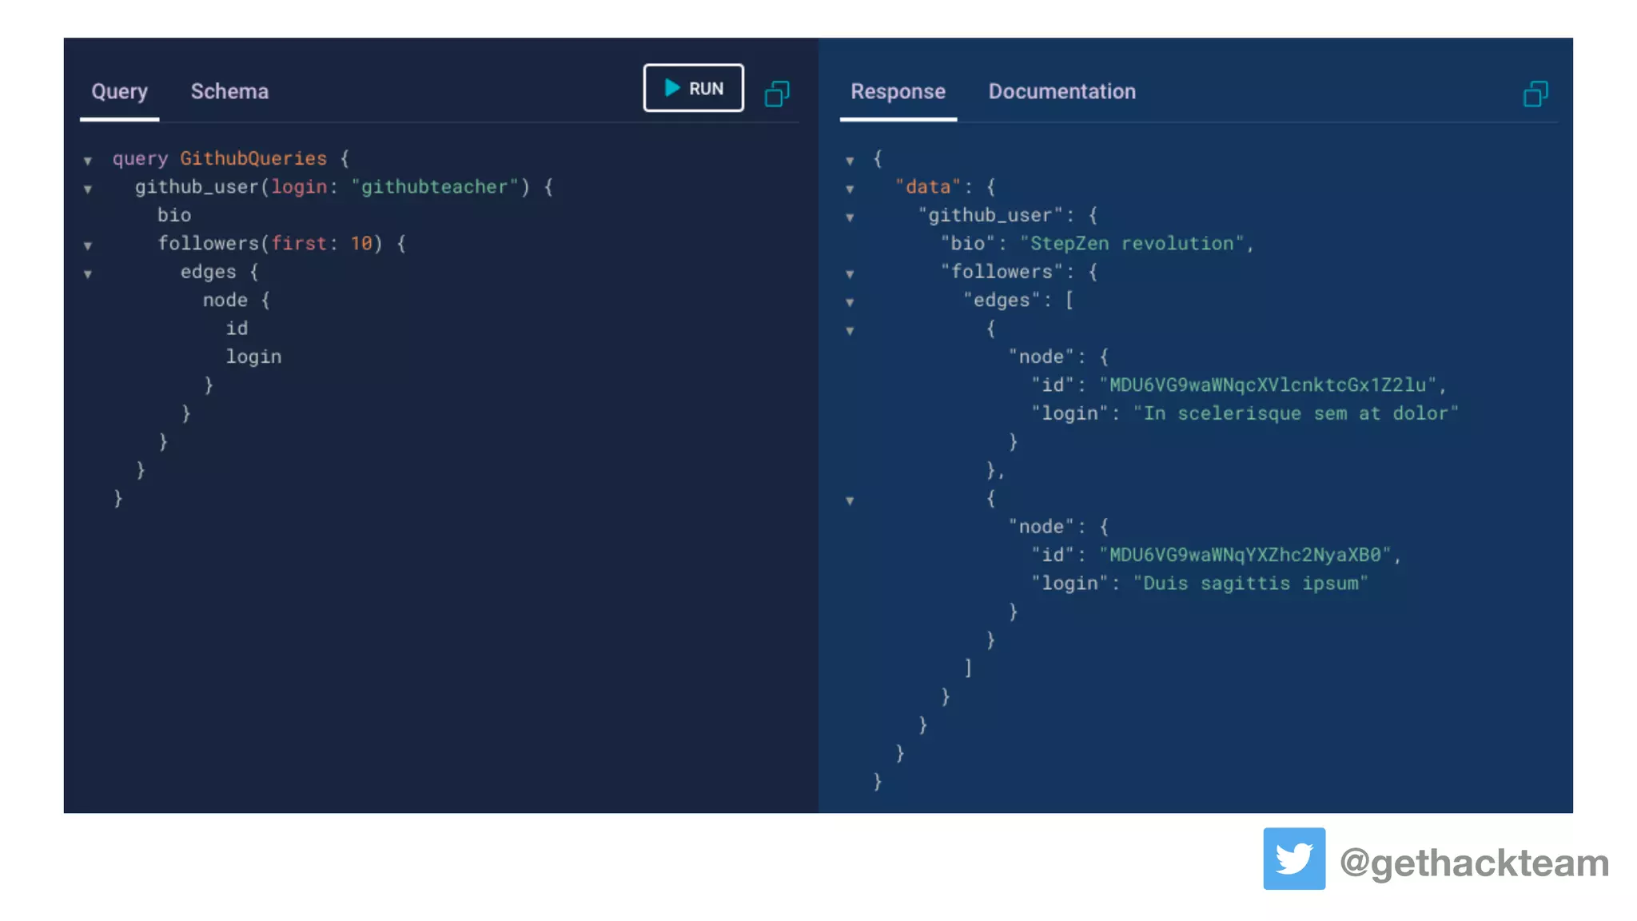Select the Query tab

pos(119,91)
